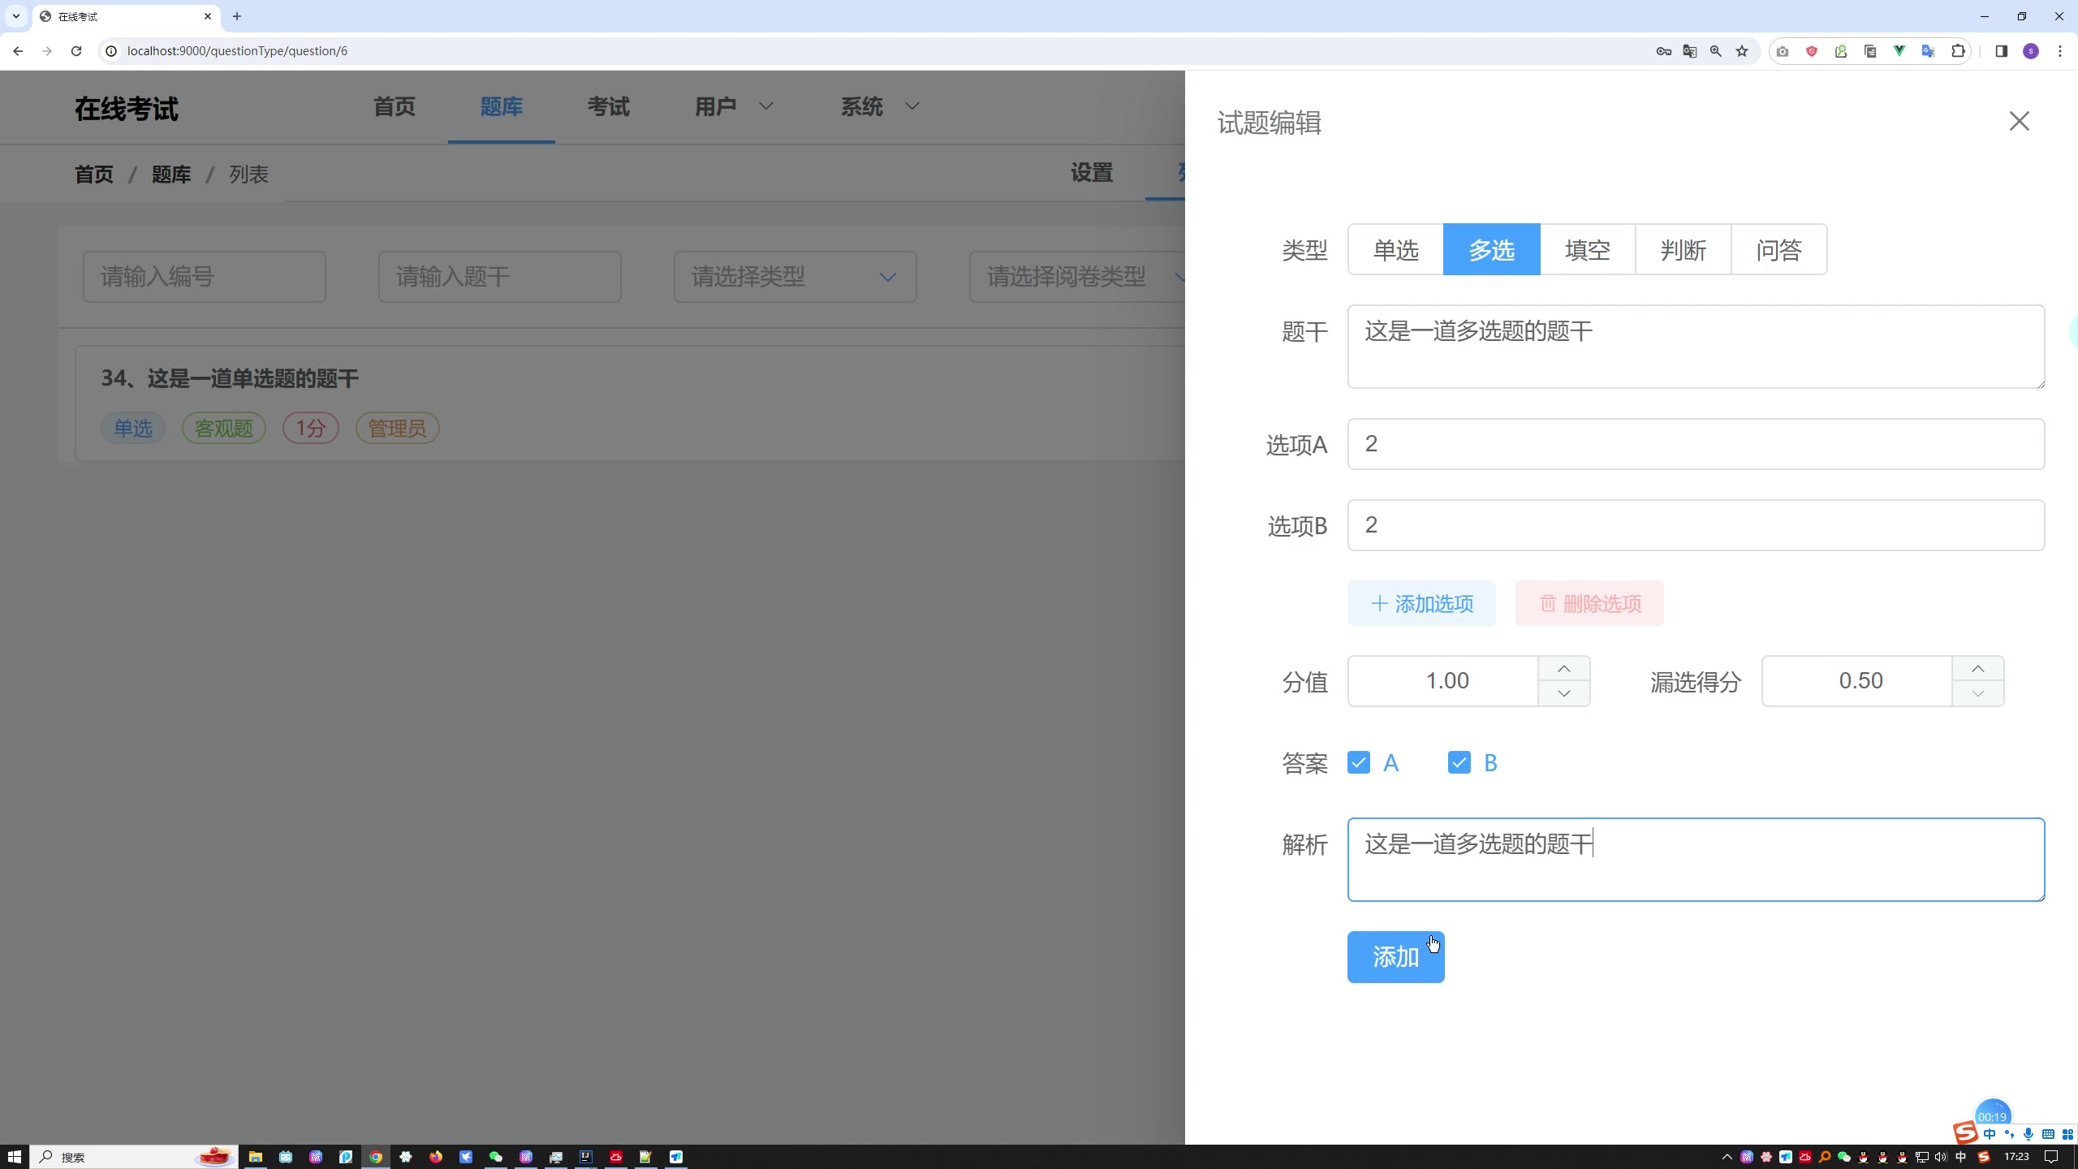Click the 请输入题干 search input
The width and height of the screenshot is (2078, 1169).
(500, 277)
